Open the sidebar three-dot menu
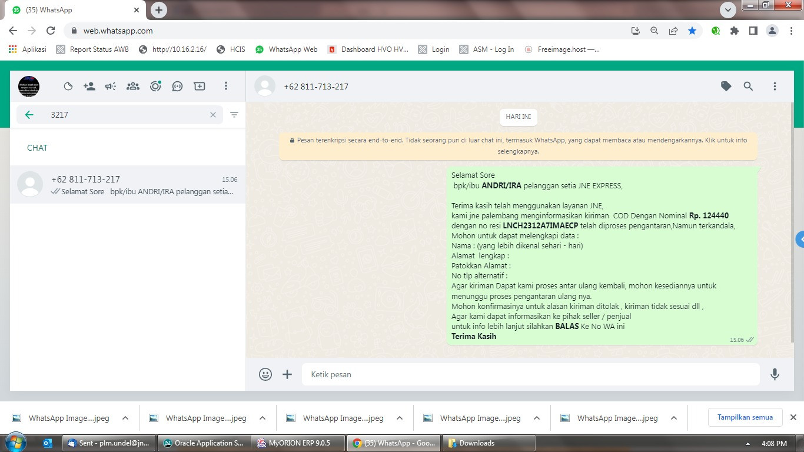The width and height of the screenshot is (804, 452). pyautogui.click(x=225, y=87)
